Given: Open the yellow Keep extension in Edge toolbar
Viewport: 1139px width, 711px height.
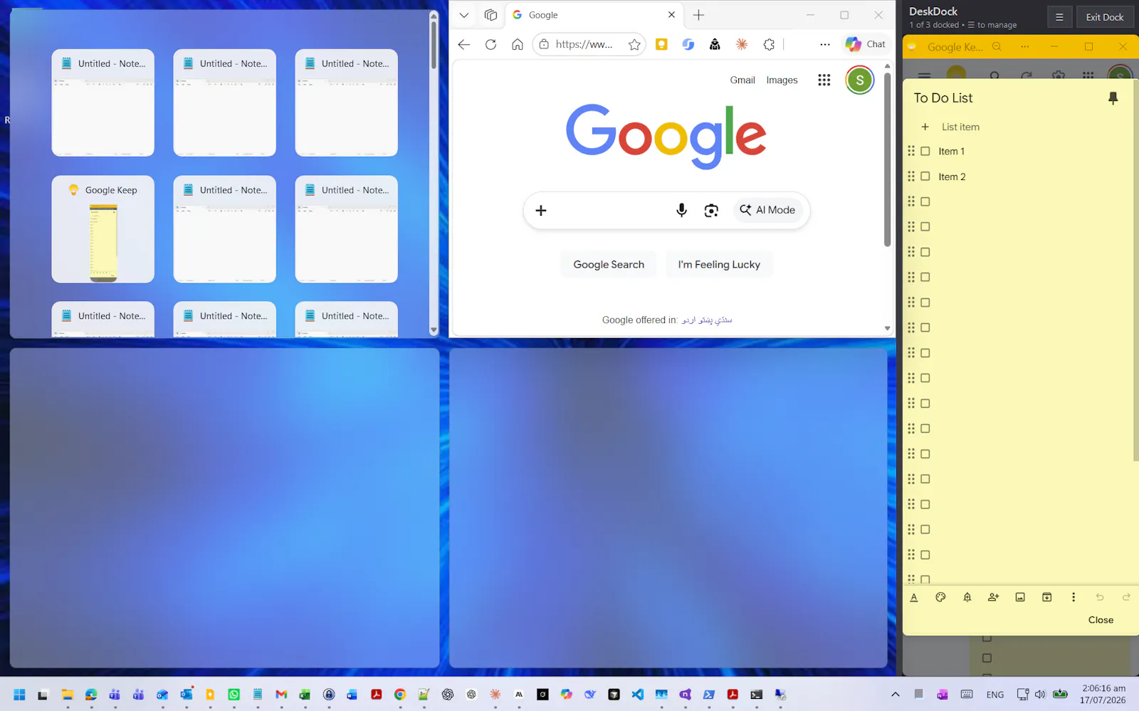Looking at the screenshot, I should (661, 44).
